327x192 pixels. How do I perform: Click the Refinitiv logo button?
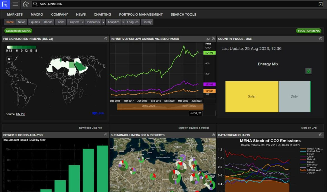tap(5, 4)
